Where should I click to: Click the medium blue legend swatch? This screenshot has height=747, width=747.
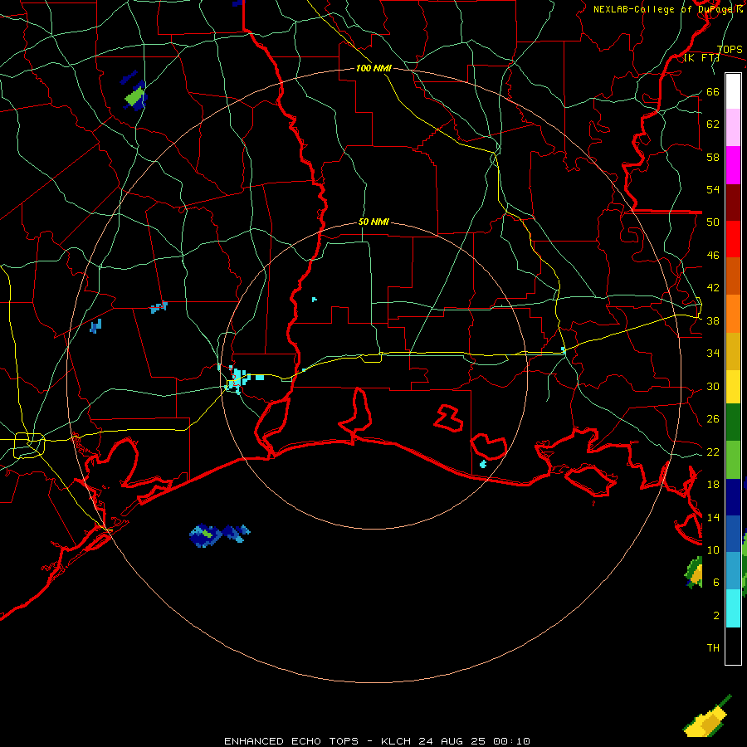733,534
